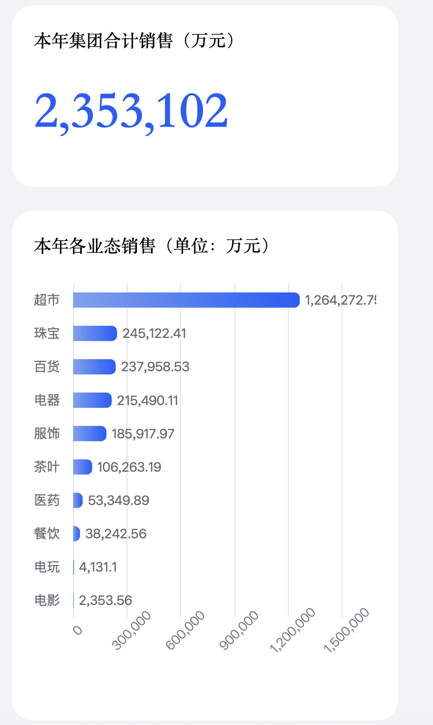Click the 医药 sales bar
Screen dimensions: 433x725
(x=78, y=501)
